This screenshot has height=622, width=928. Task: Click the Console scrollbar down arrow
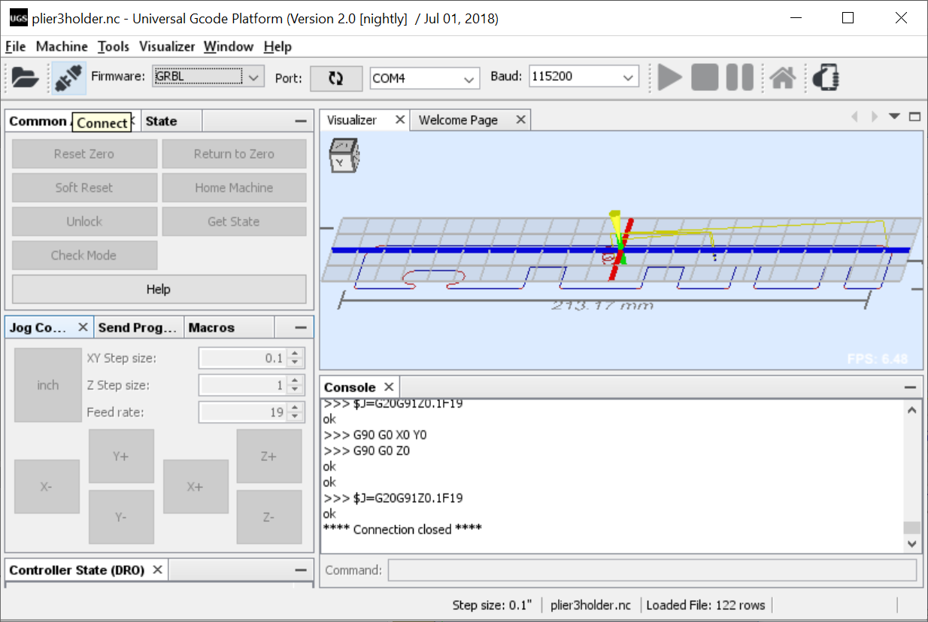pyautogui.click(x=912, y=543)
